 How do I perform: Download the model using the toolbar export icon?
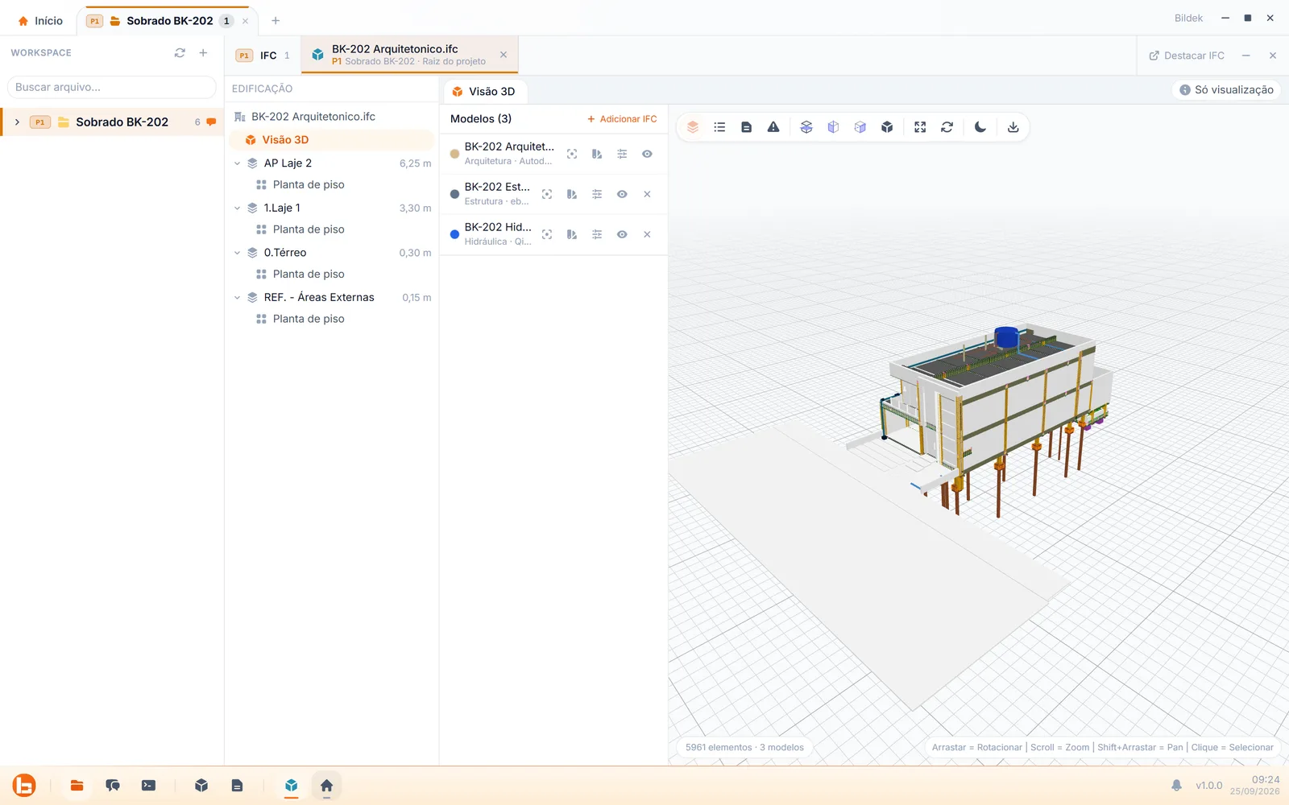[1013, 127]
